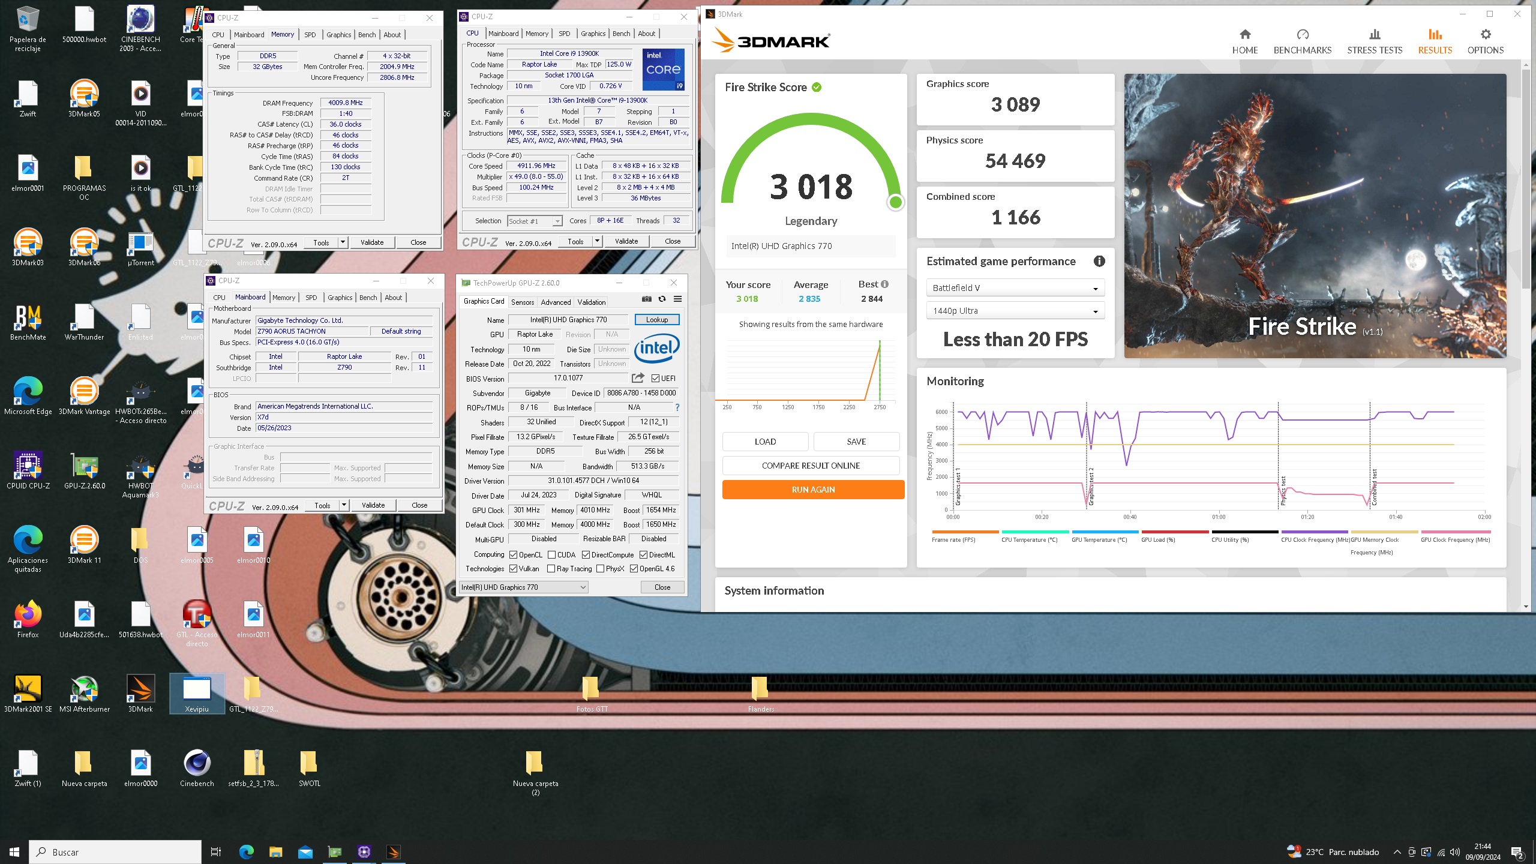Select BenchMate desktop icon
The width and height of the screenshot is (1536, 864).
coord(28,322)
